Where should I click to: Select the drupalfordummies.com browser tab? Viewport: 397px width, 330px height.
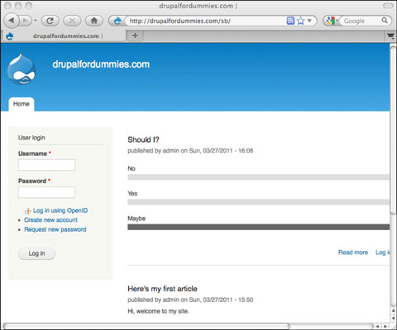click(64, 36)
